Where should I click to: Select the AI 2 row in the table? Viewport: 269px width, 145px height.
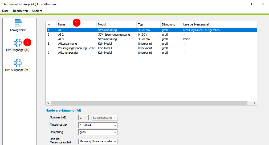(x=152, y=35)
